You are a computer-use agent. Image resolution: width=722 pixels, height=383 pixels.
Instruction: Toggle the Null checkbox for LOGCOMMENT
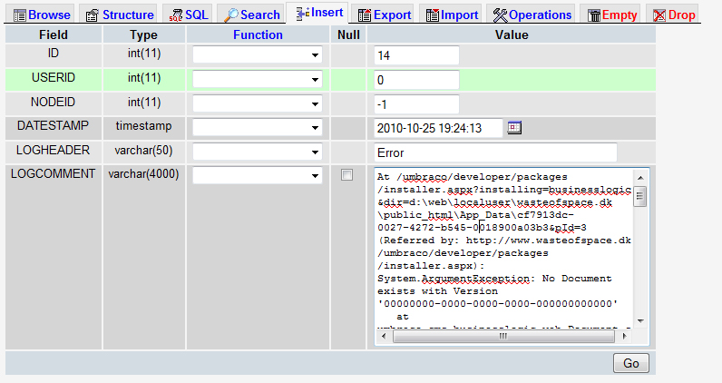point(346,175)
